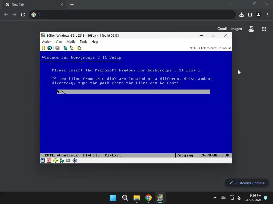Close the 86Box window

pyautogui.click(x=226, y=35)
